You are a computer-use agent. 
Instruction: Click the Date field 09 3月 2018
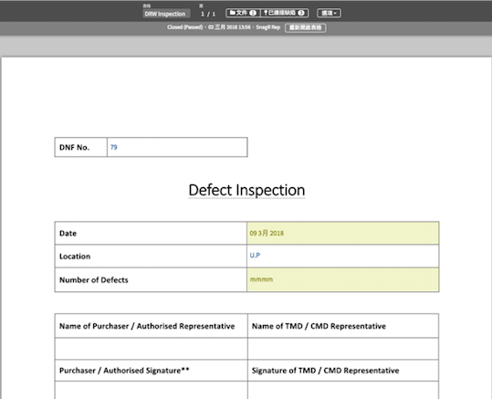click(x=342, y=233)
